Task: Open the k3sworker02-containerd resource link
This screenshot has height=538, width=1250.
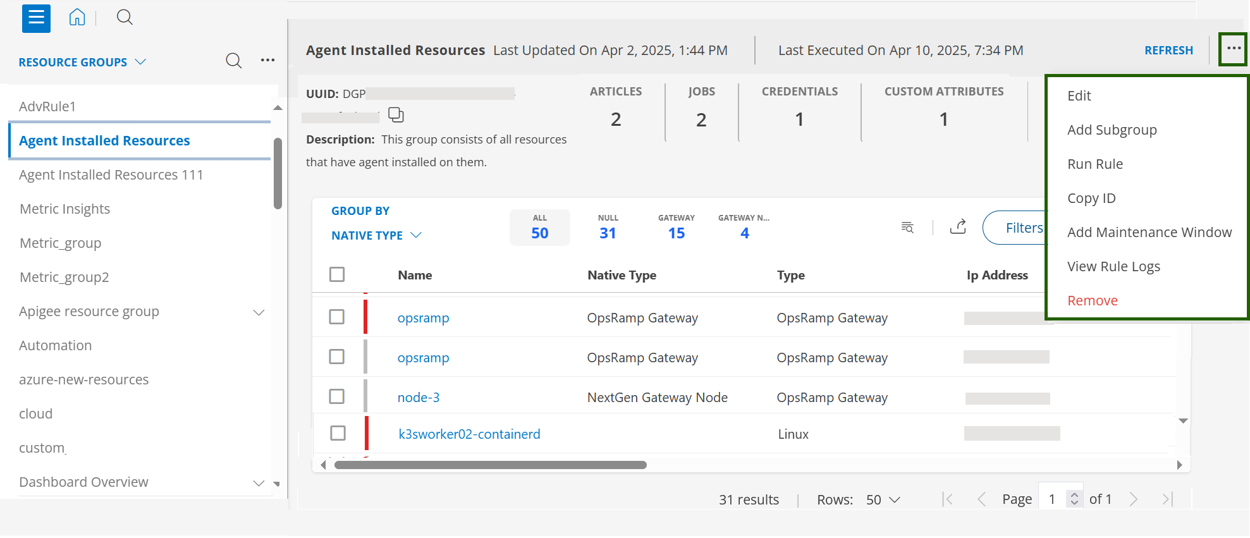Action: coord(469,434)
